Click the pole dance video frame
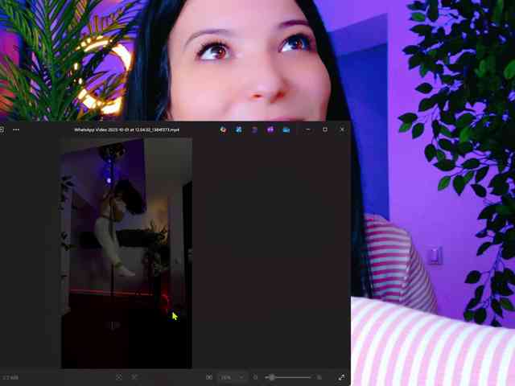The height and width of the screenshot is (386, 515). pyautogui.click(x=126, y=253)
